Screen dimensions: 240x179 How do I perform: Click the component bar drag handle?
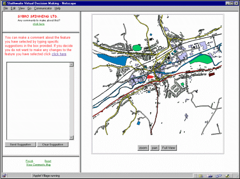point(195,176)
